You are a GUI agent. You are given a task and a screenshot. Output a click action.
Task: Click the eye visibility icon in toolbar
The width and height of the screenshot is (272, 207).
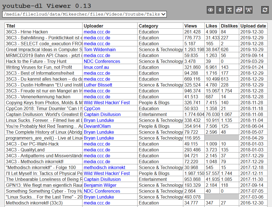coord(211,10)
